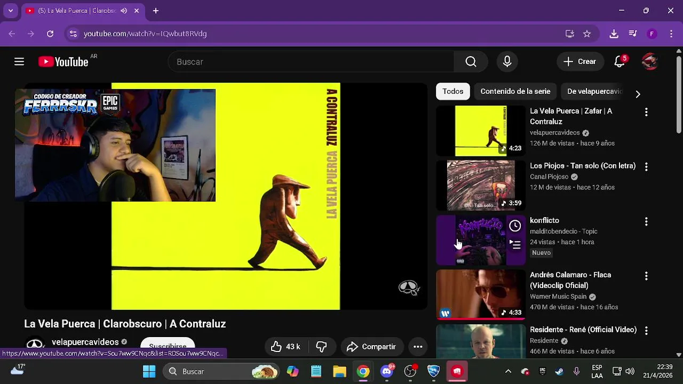
Task: Open options for Residente René video
Action: (646, 331)
